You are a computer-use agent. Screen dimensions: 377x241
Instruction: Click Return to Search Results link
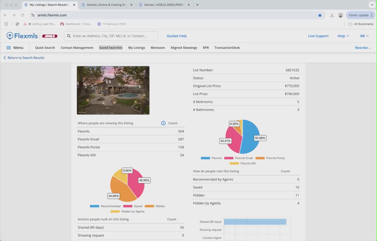tap(26, 58)
